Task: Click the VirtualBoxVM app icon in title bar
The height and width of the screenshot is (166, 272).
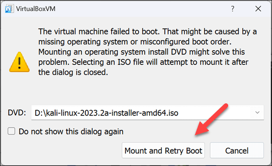Action: tap(9, 9)
